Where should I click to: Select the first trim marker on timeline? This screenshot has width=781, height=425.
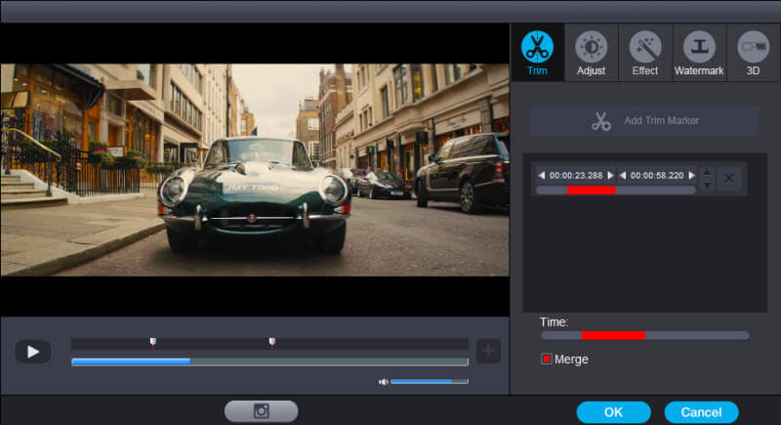(153, 342)
